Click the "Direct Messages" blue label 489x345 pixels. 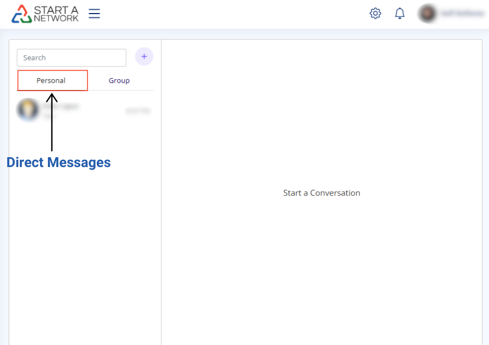pyautogui.click(x=58, y=162)
